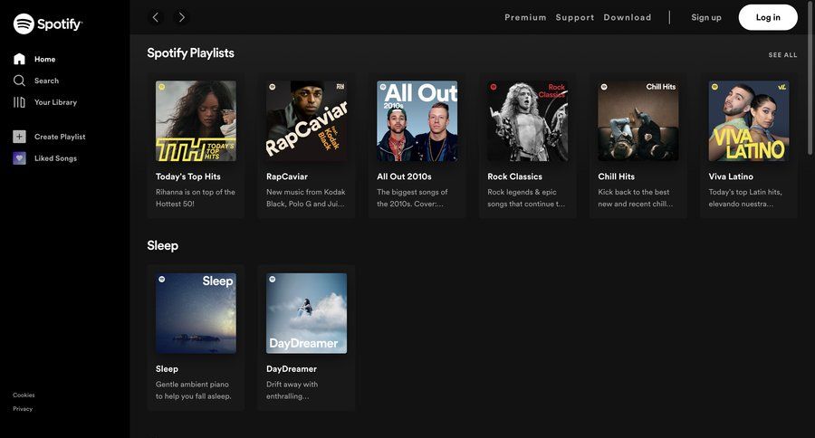This screenshot has width=815, height=438.
Task: Open Your Library icon
Action: pos(19,102)
